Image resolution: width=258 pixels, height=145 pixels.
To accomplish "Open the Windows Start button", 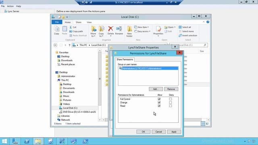I will coord(4,141).
